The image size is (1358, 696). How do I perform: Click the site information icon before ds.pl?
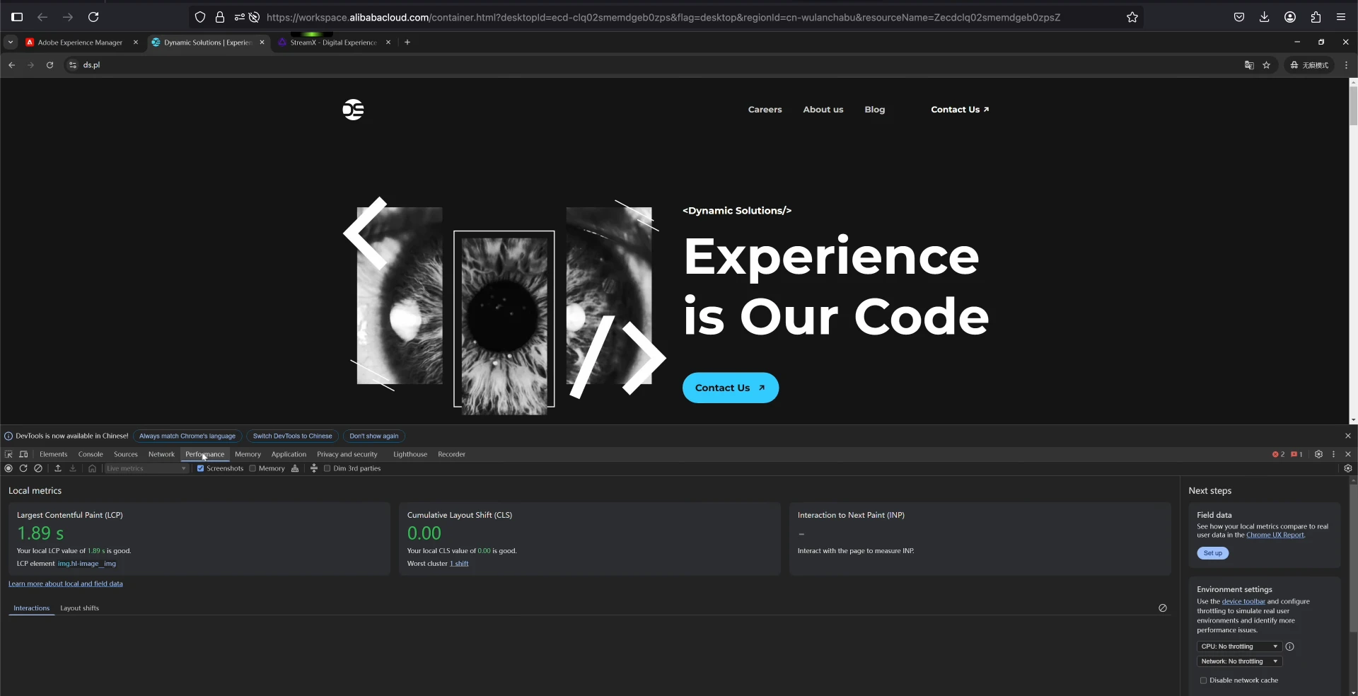click(x=72, y=65)
